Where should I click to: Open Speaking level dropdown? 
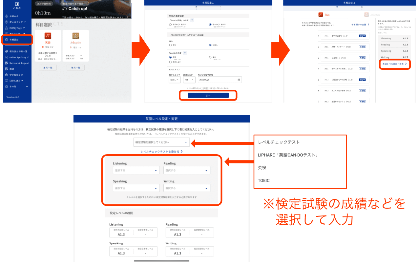(136, 188)
